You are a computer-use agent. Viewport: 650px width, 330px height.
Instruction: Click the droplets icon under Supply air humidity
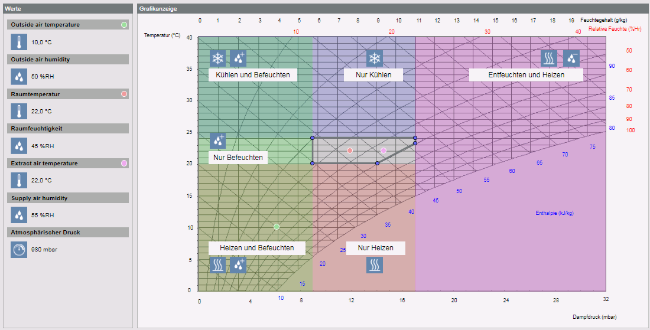pos(19,215)
